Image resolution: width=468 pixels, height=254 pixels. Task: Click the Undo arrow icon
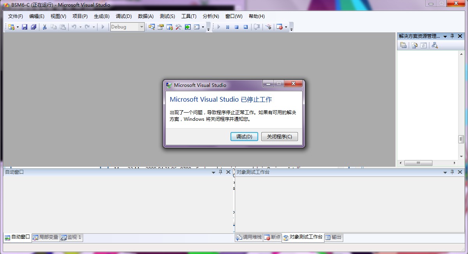pos(74,27)
